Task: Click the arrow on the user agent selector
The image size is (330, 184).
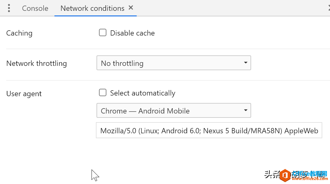Action: pyautogui.click(x=246, y=110)
